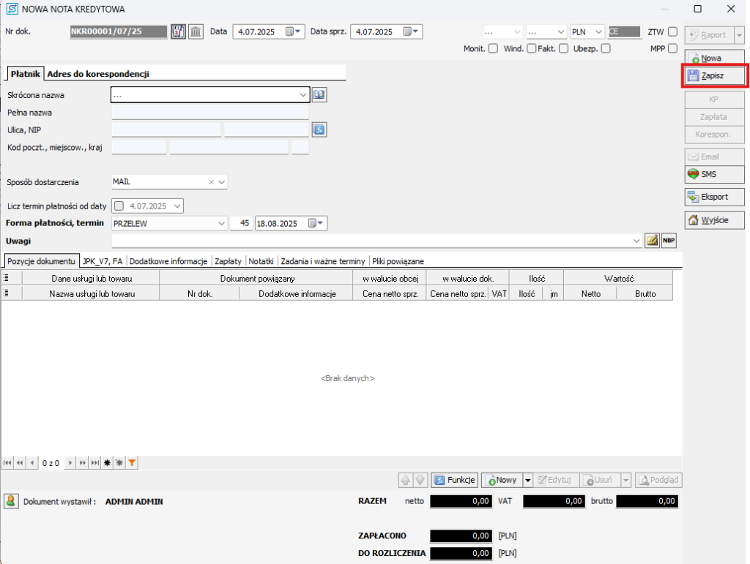Enable the ZTW checkbox

pos(672,31)
